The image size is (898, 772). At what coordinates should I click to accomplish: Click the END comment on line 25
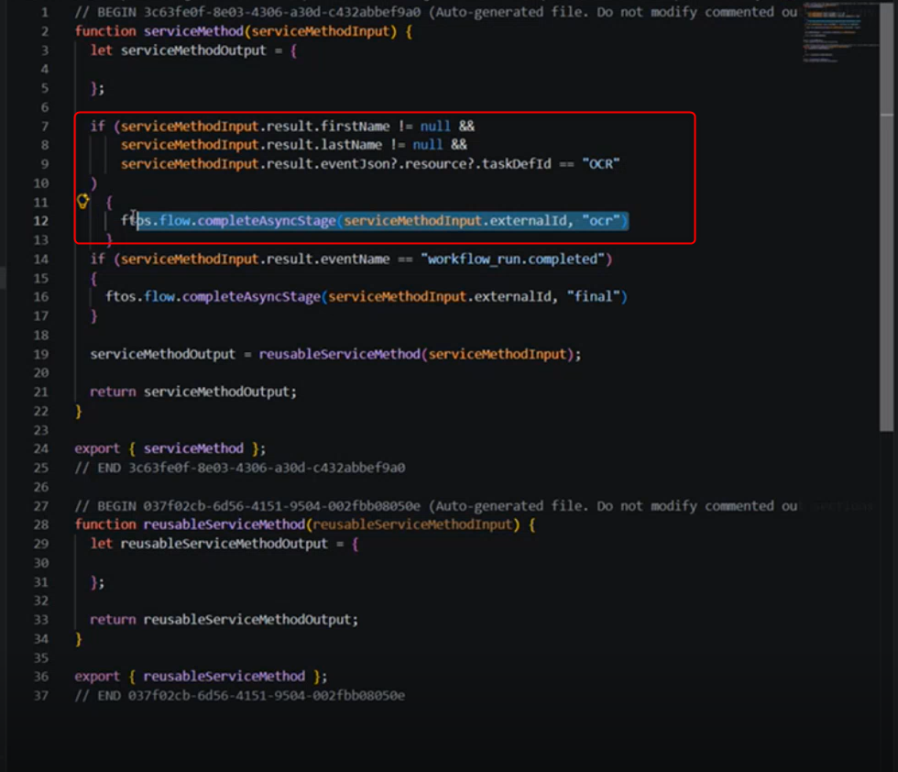(x=240, y=468)
